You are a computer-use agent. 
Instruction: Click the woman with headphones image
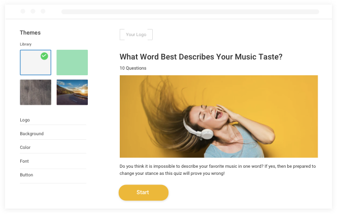pyautogui.click(x=219, y=116)
